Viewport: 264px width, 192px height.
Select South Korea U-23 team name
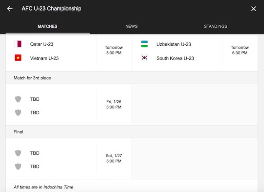coord(175,58)
